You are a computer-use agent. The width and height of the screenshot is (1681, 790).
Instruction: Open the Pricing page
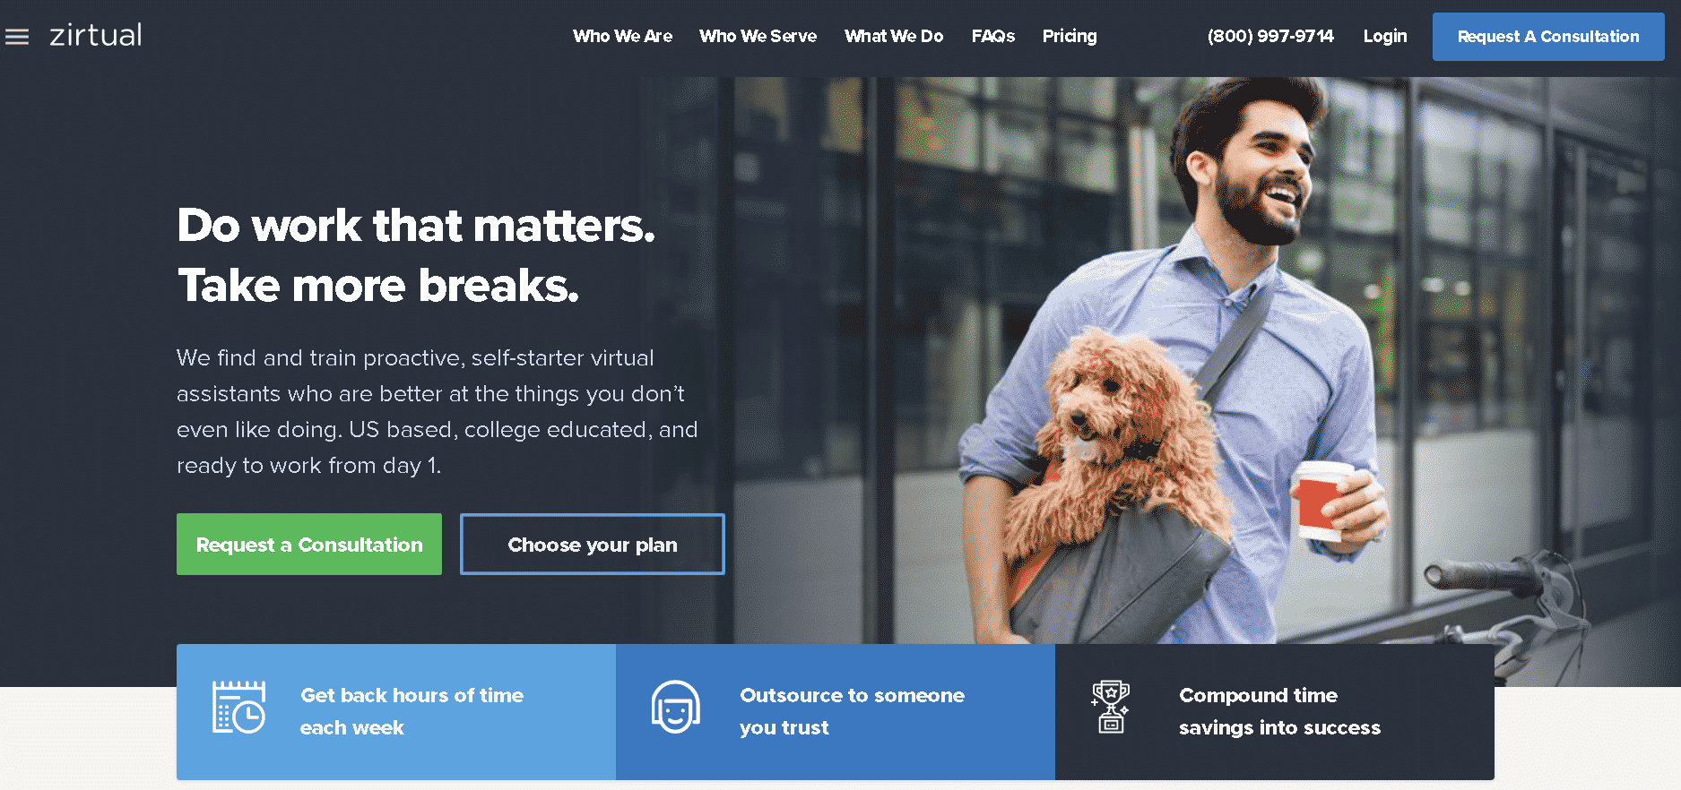click(x=1070, y=37)
